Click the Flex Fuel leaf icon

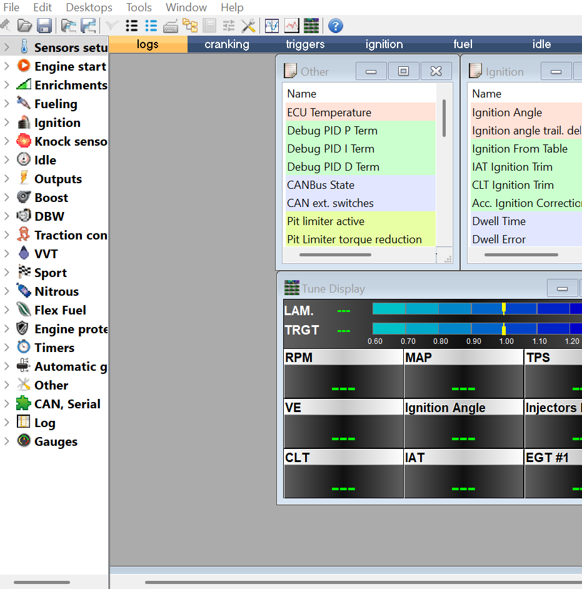click(24, 310)
